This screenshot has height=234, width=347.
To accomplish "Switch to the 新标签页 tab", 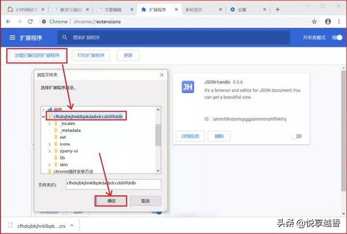I will (203, 9).
